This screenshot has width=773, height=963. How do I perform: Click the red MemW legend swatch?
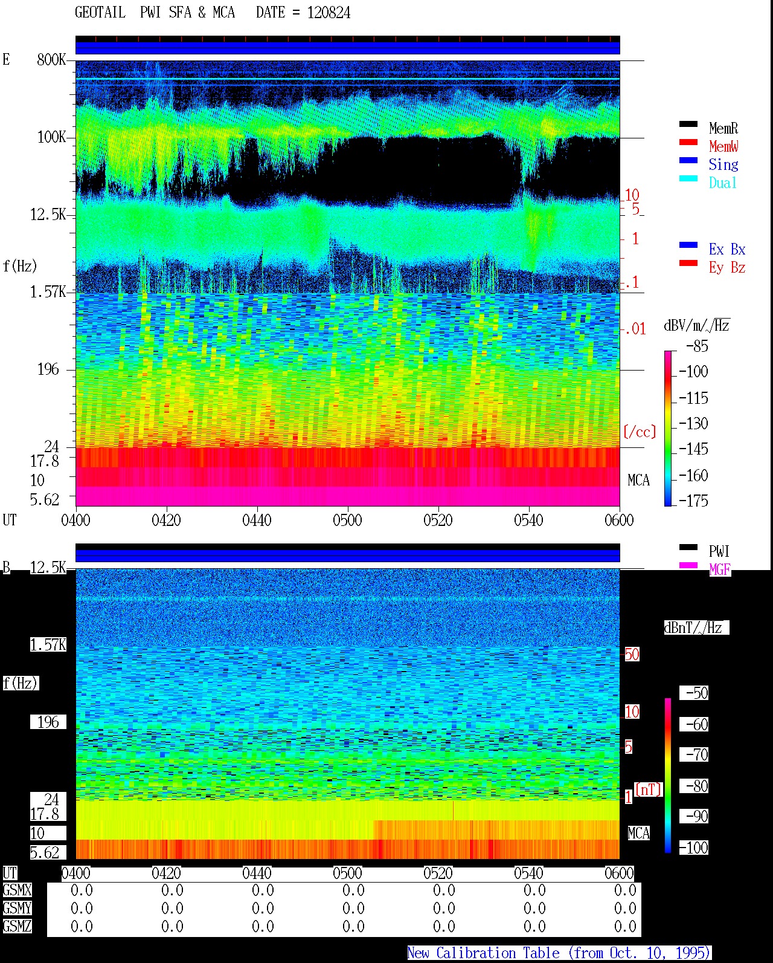tap(688, 143)
